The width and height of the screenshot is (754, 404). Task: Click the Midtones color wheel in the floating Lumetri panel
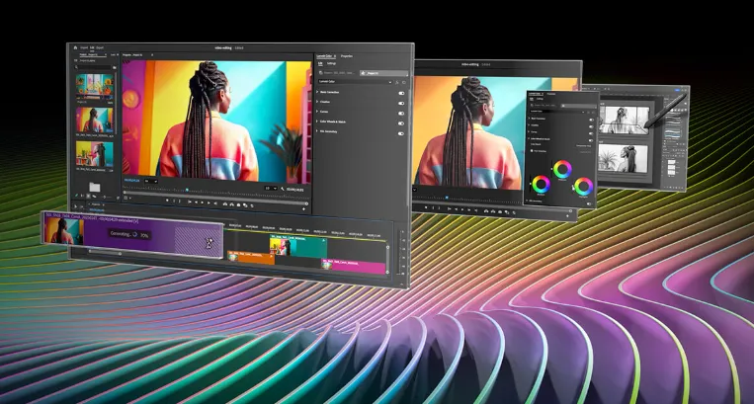[x=562, y=169]
